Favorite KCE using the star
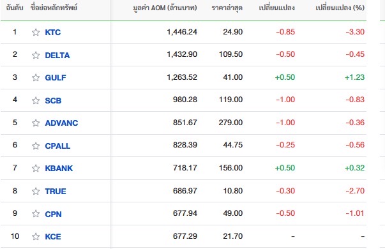 pyautogui.click(x=36, y=236)
